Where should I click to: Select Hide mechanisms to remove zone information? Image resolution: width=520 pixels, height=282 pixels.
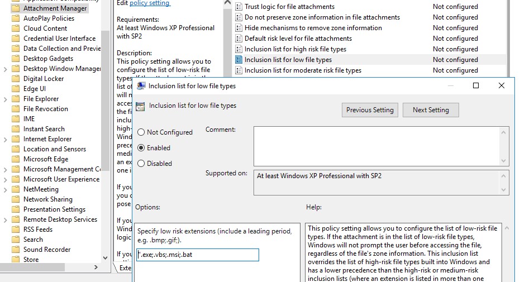[313, 28]
